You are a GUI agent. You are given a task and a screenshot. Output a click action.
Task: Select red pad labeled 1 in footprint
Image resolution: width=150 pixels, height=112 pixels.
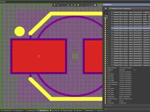coord(39,56)
